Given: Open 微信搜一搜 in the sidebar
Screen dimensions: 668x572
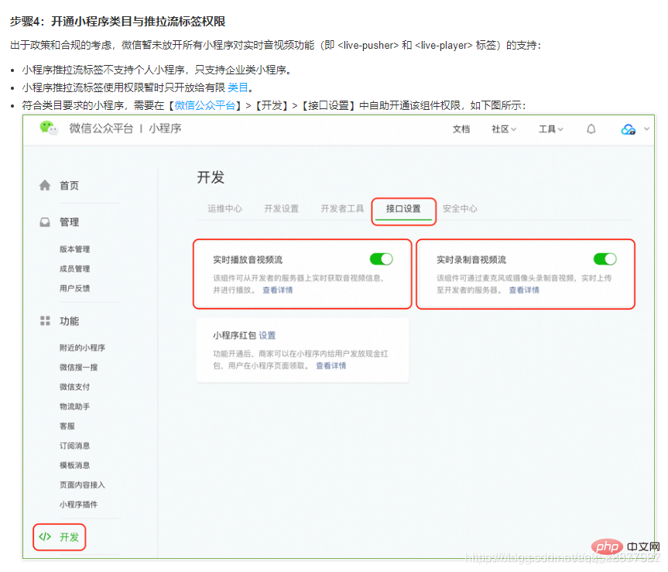Looking at the screenshot, I should 78,367.
